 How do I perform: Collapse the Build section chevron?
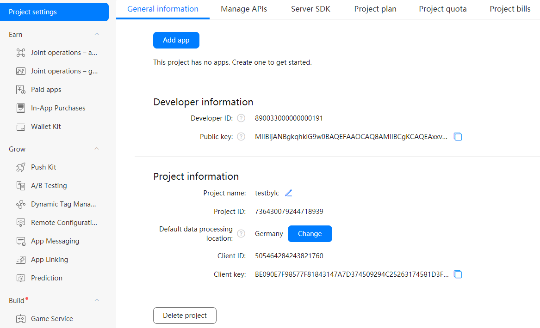(97, 301)
